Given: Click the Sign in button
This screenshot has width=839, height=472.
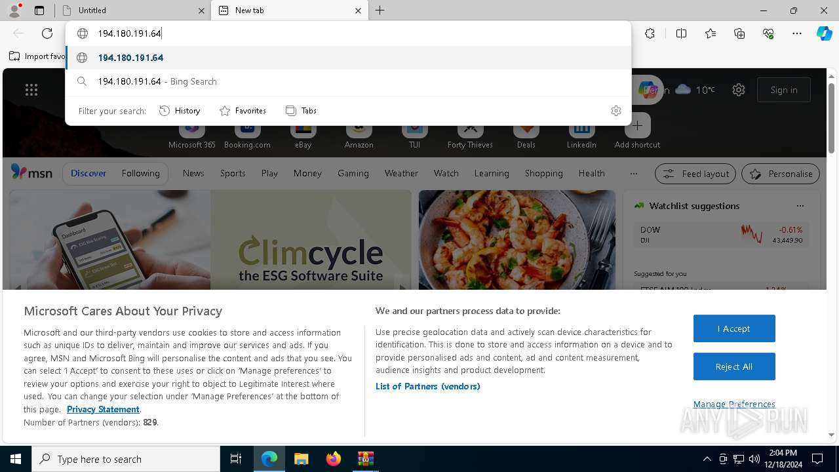Looking at the screenshot, I should [784, 90].
